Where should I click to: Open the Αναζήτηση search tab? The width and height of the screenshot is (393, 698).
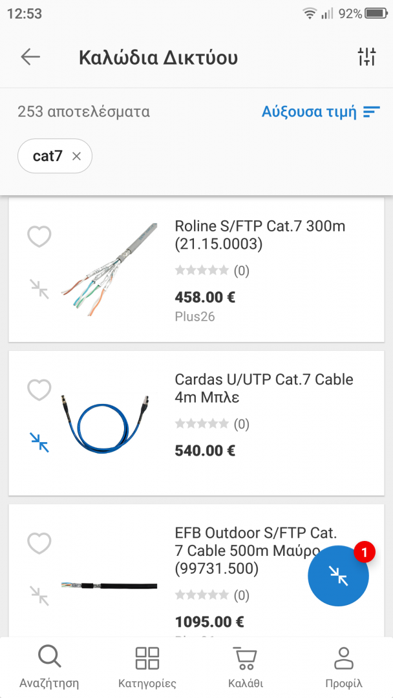tap(49, 666)
